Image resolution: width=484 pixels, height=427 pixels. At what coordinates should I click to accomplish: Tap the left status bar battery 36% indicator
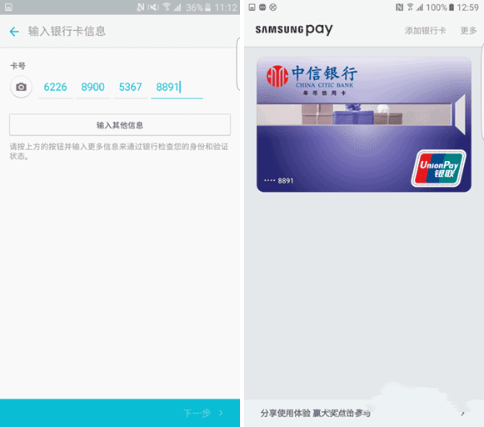(198, 8)
